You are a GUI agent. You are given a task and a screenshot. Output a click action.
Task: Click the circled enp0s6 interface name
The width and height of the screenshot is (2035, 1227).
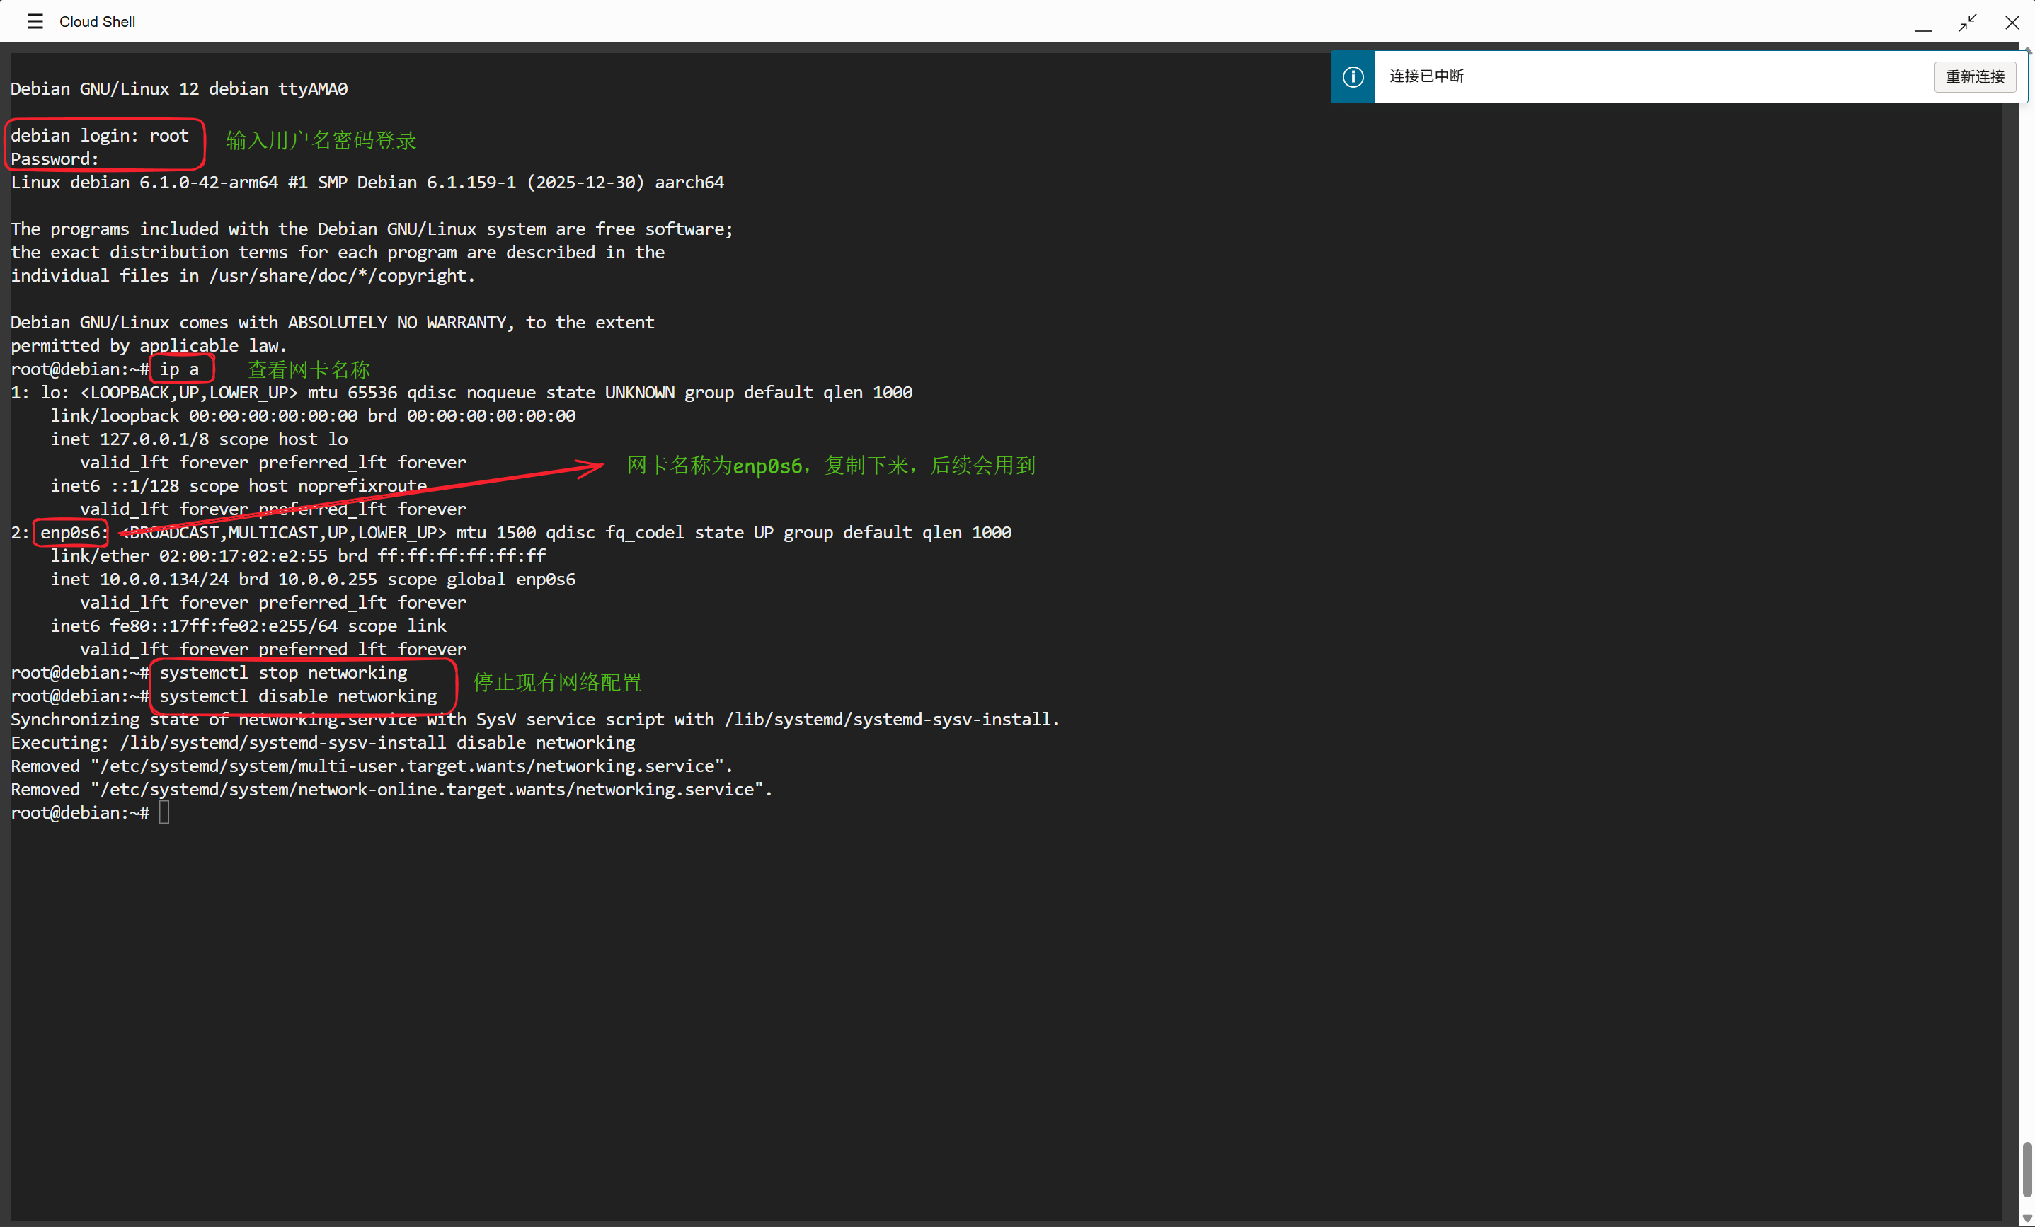click(71, 533)
